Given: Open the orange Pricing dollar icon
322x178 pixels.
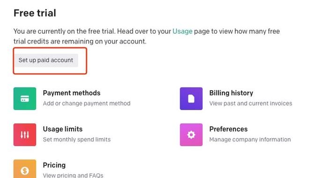Looking at the screenshot, I should click(x=25, y=169).
